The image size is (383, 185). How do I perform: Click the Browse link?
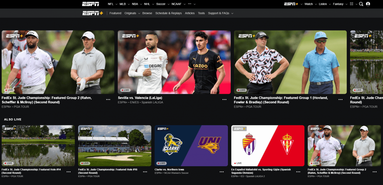click(147, 13)
